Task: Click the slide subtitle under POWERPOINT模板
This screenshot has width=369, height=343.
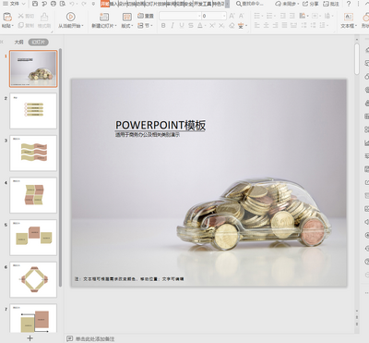Action: pos(148,135)
